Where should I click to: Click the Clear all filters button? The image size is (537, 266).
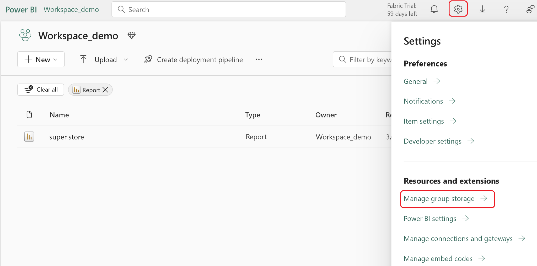[40, 90]
